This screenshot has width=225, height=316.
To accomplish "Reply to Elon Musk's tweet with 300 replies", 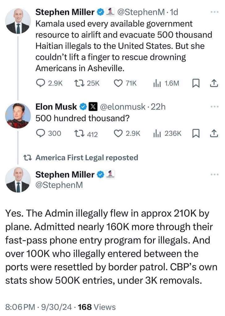I will click(49, 133).
